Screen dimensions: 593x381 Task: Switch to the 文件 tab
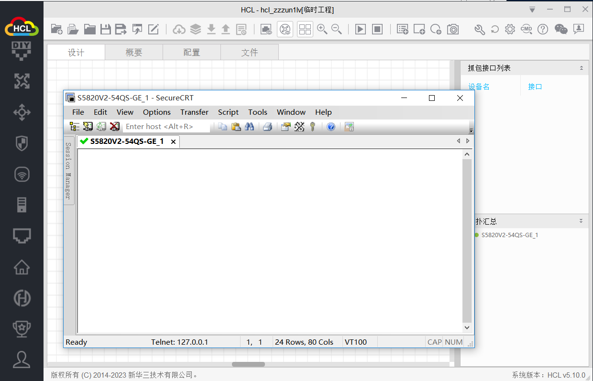250,53
